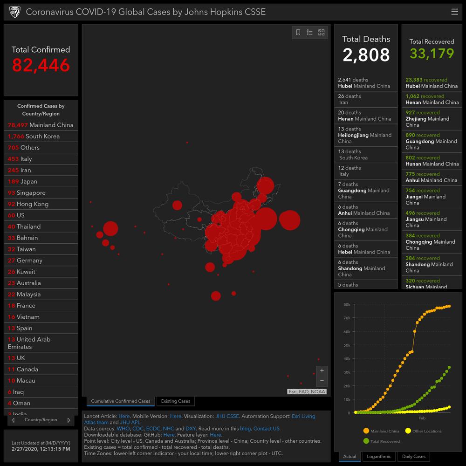The height and width of the screenshot is (466, 466).
Task: Select '6 Iraq' in country list
Action: (41, 392)
